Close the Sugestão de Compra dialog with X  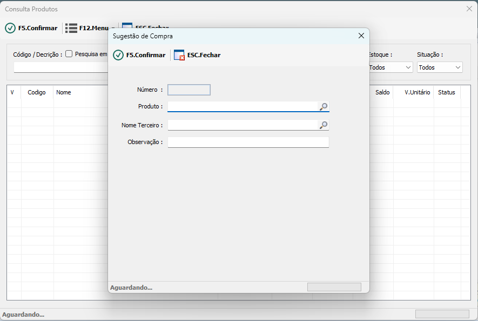pos(361,36)
